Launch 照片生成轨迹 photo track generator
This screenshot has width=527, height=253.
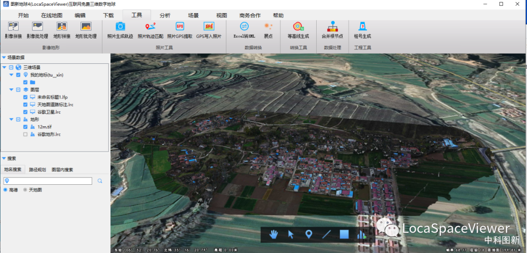point(120,30)
